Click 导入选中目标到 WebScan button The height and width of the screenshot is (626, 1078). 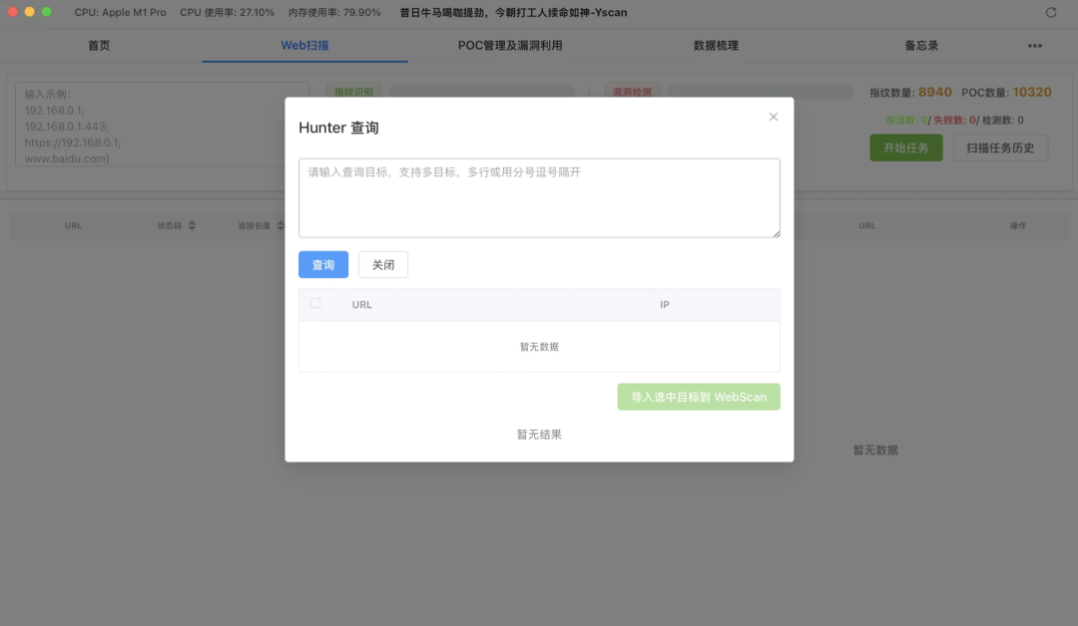click(x=699, y=397)
